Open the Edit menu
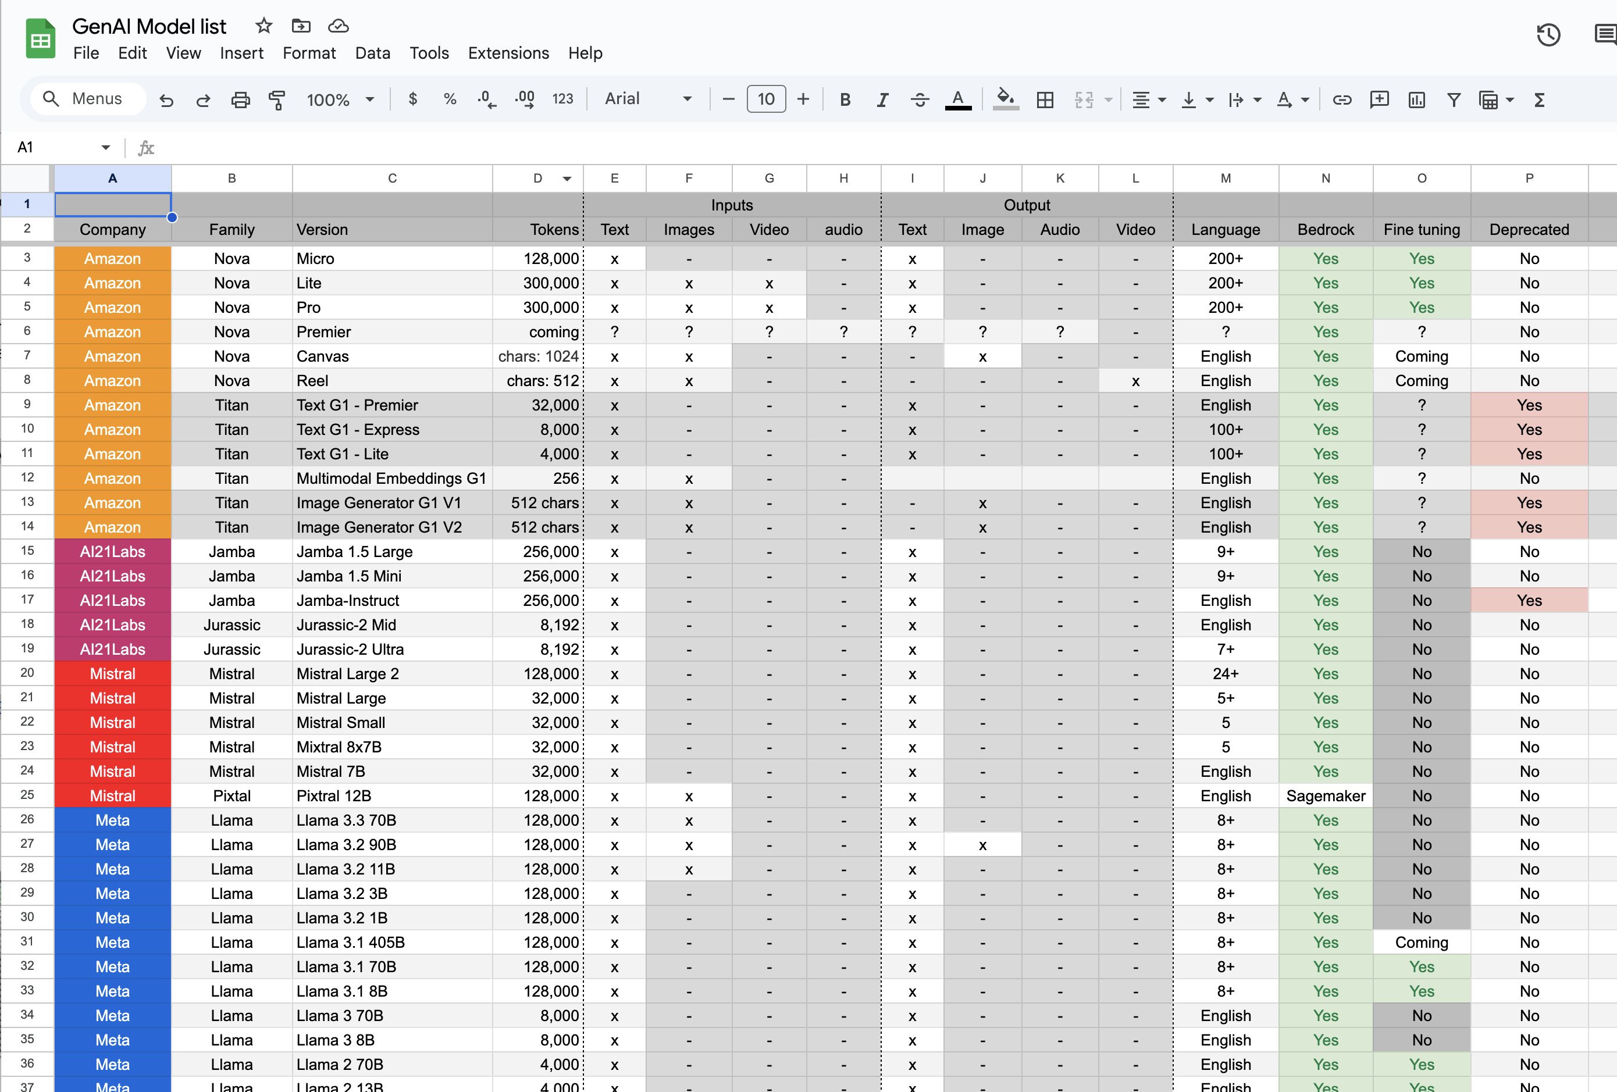1617x1092 pixels. coord(132,53)
